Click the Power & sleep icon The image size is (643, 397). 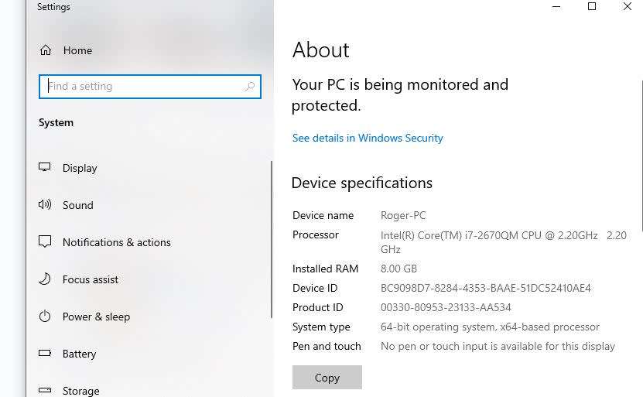tap(45, 317)
